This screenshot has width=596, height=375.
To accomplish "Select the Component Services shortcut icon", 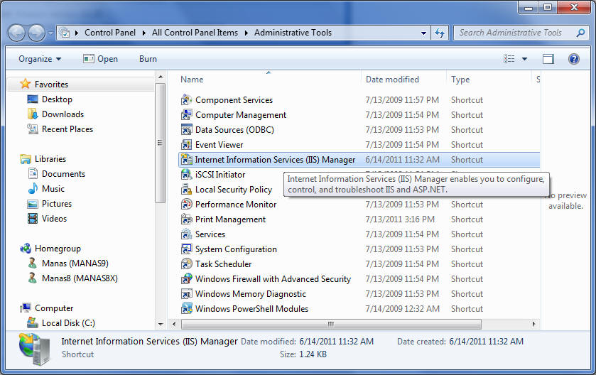I will 186,100.
